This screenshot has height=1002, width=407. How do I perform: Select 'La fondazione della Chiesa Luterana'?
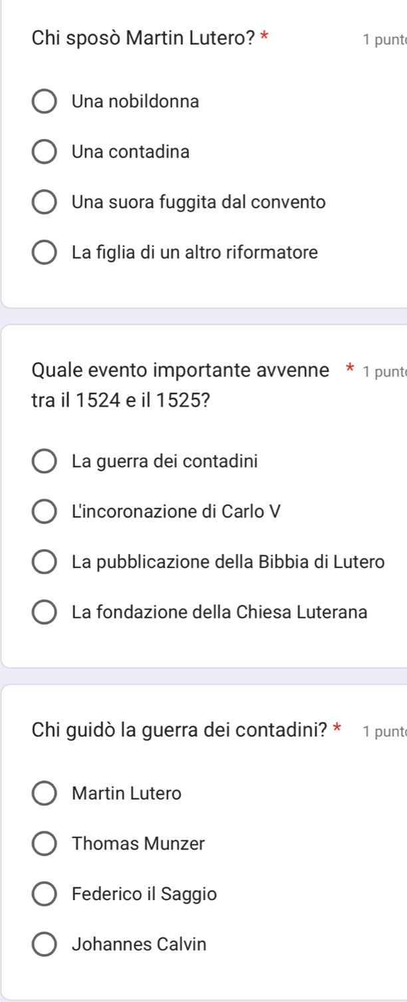45,613
